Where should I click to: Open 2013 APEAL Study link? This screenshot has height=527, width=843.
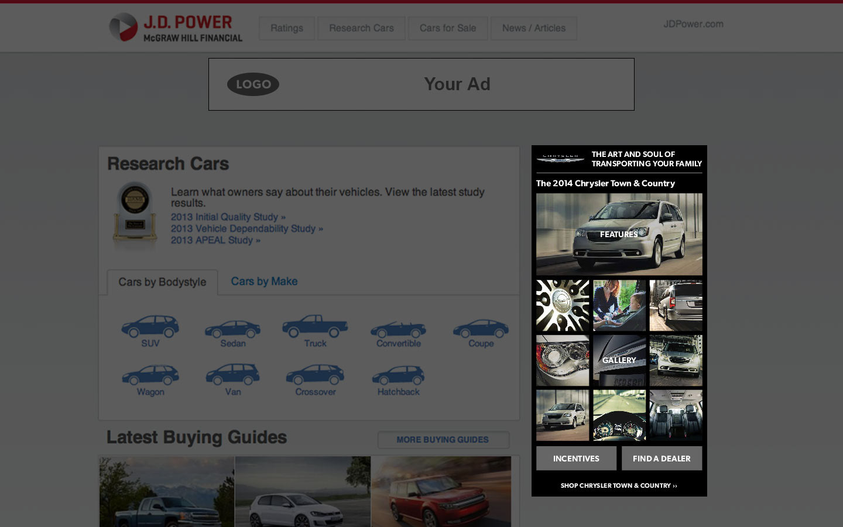click(x=215, y=240)
